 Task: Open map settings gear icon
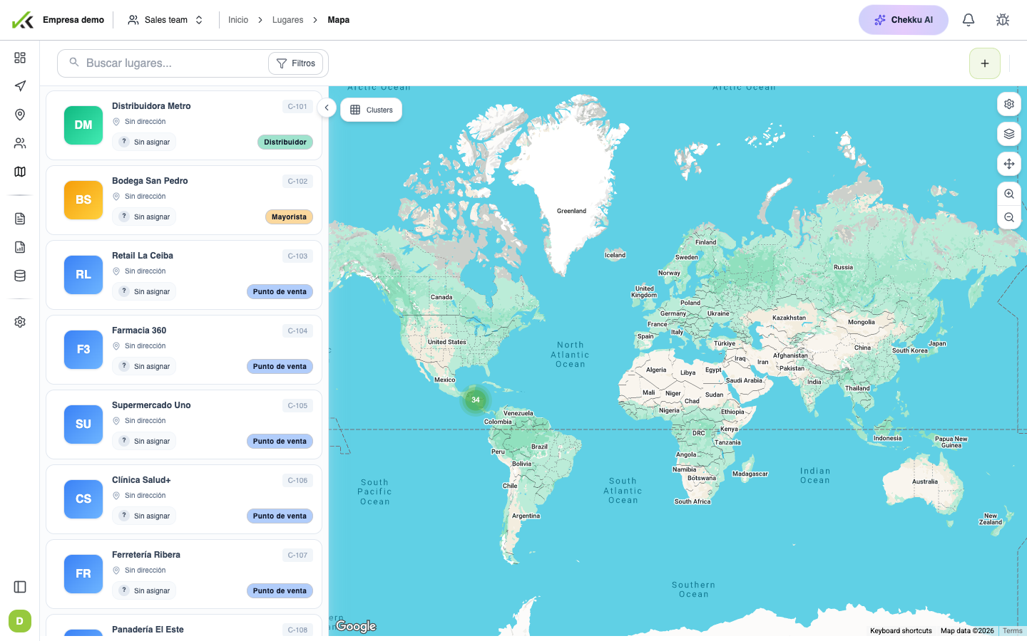[1009, 104]
